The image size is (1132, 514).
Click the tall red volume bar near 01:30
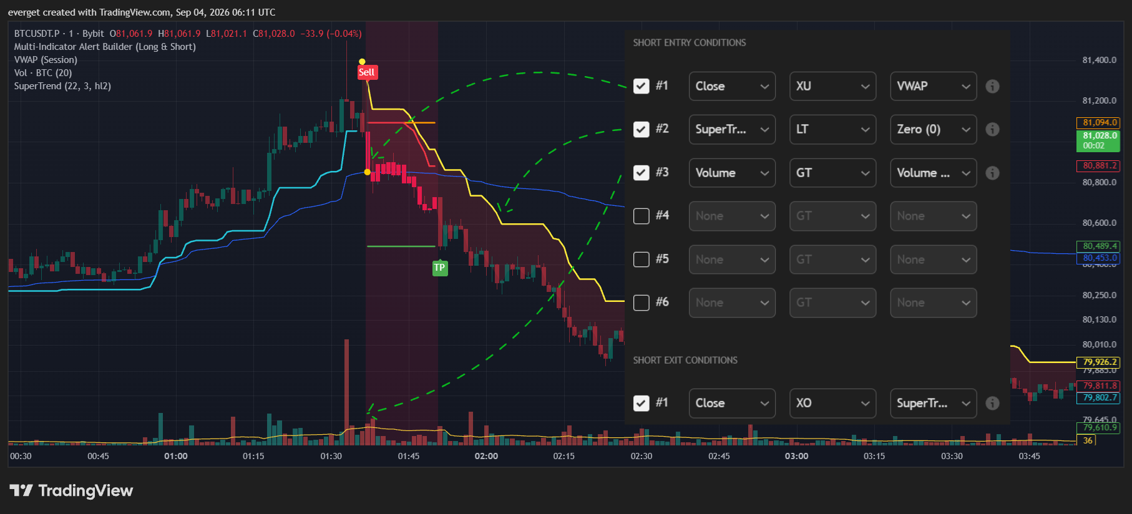point(346,392)
